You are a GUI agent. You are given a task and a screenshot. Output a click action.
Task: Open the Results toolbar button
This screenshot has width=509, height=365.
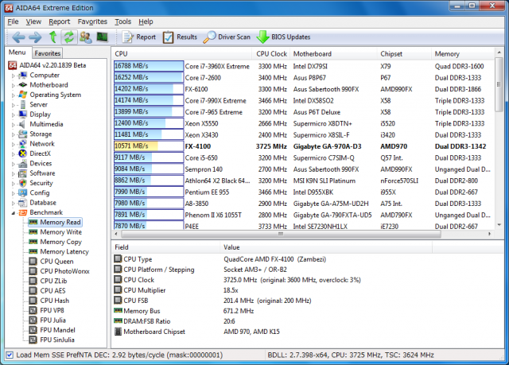[x=180, y=37]
